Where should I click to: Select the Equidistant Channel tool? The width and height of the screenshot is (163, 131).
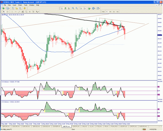point(22,12)
